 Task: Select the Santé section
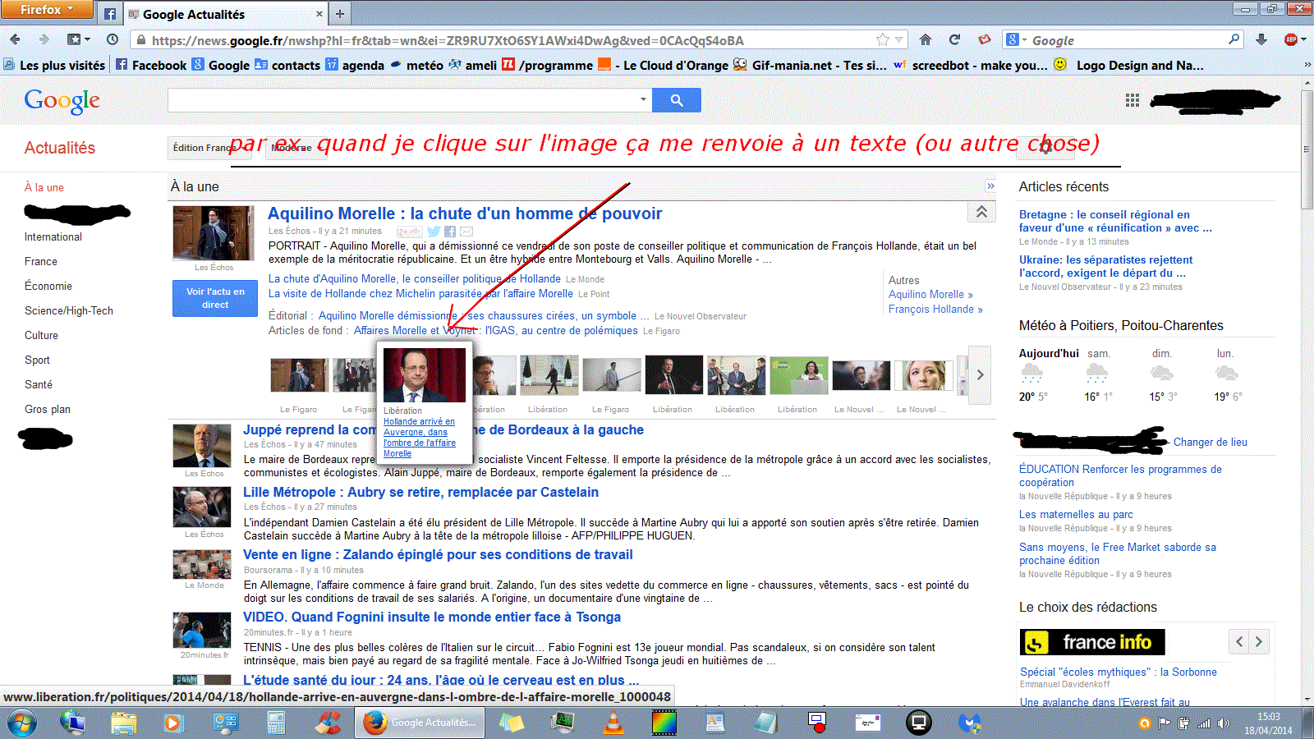tap(39, 384)
